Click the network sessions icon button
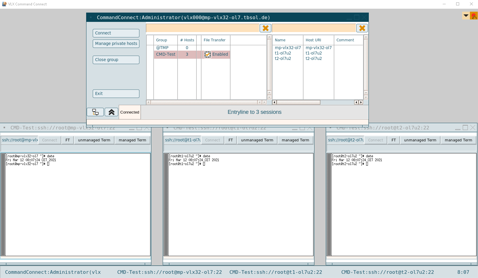The image size is (478, 278). 95,112
